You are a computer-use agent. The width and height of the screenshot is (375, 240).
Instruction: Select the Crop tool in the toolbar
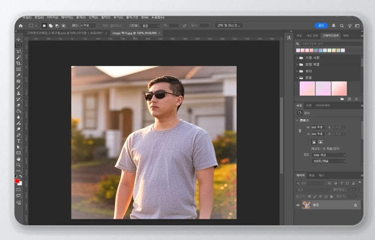pyautogui.click(x=19, y=63)
